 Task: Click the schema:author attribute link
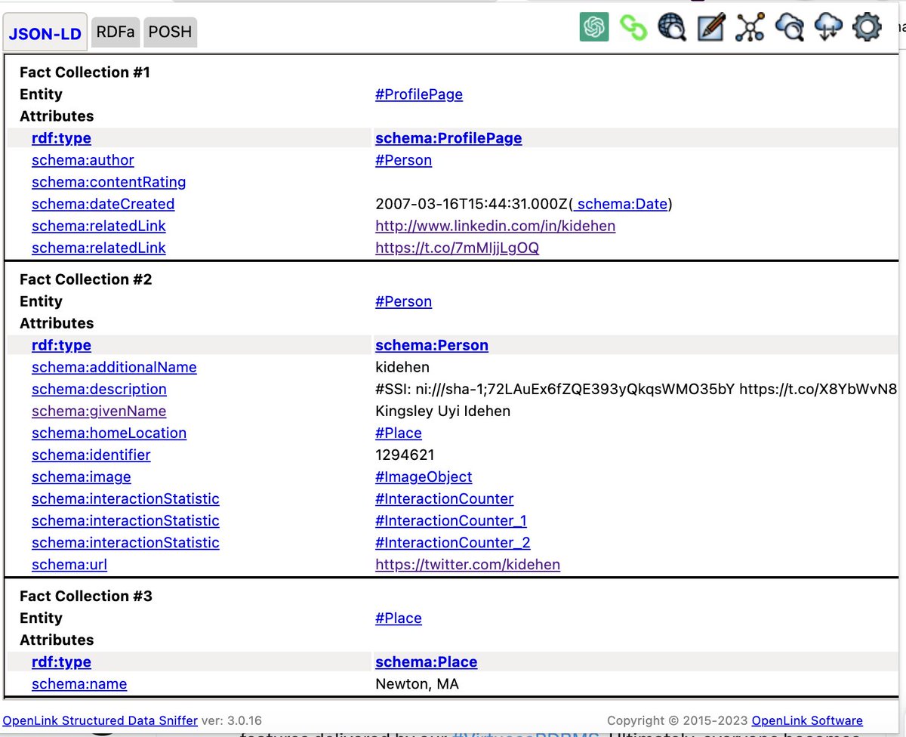tap(83, 160)
